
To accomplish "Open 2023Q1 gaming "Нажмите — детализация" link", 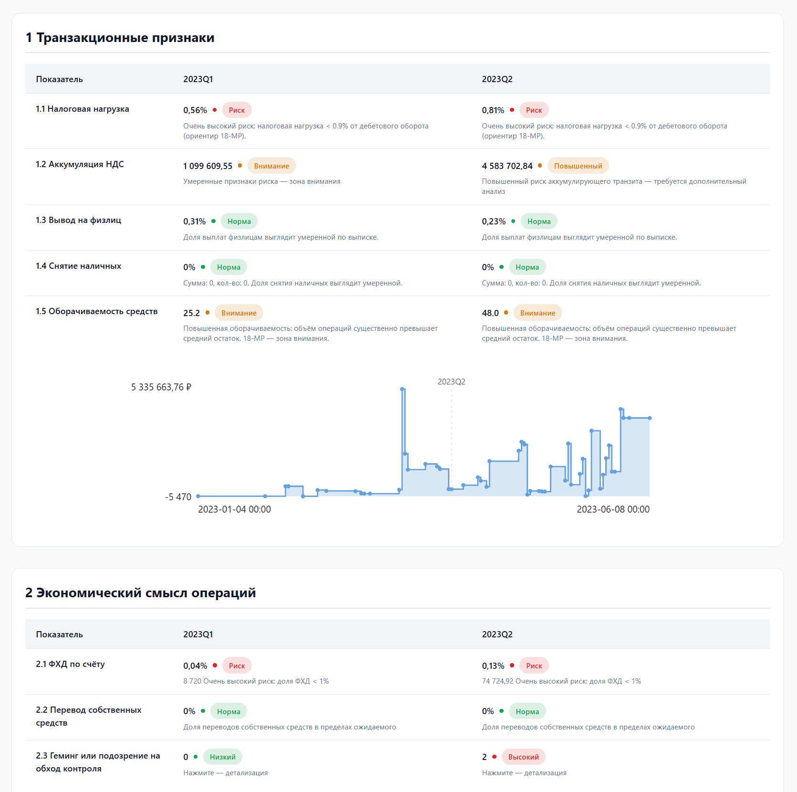I will [x=225, y=773].
